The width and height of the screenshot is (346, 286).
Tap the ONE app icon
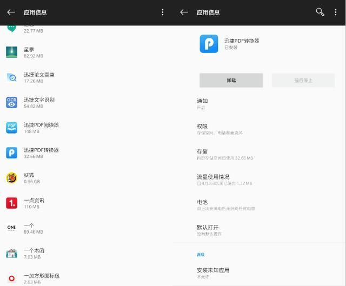click(11, 228)
